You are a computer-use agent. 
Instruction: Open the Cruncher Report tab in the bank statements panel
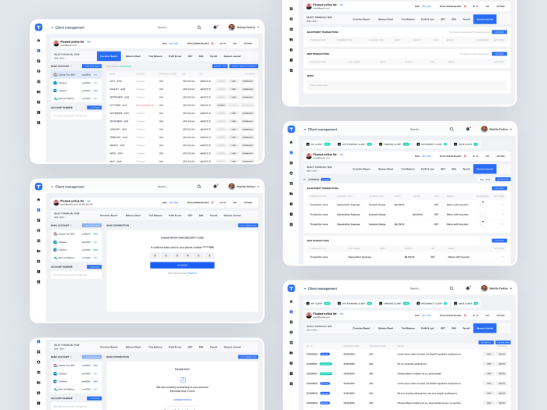click(109, 56)
